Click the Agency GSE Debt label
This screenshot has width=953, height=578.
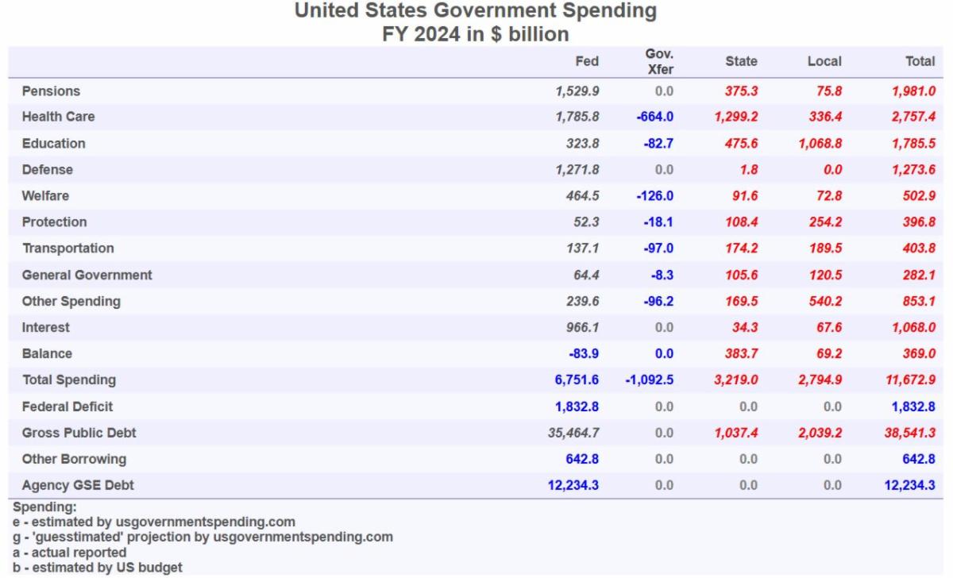click(x=74, y=485)
